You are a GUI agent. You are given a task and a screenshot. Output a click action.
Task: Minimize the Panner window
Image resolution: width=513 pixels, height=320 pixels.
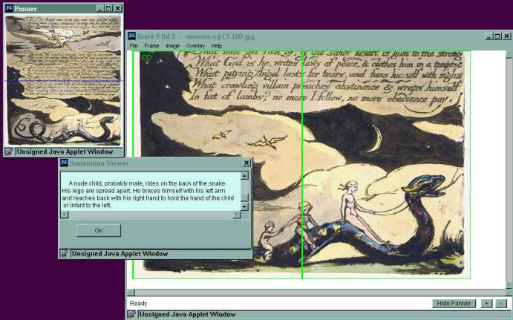[x=100, y=8]
